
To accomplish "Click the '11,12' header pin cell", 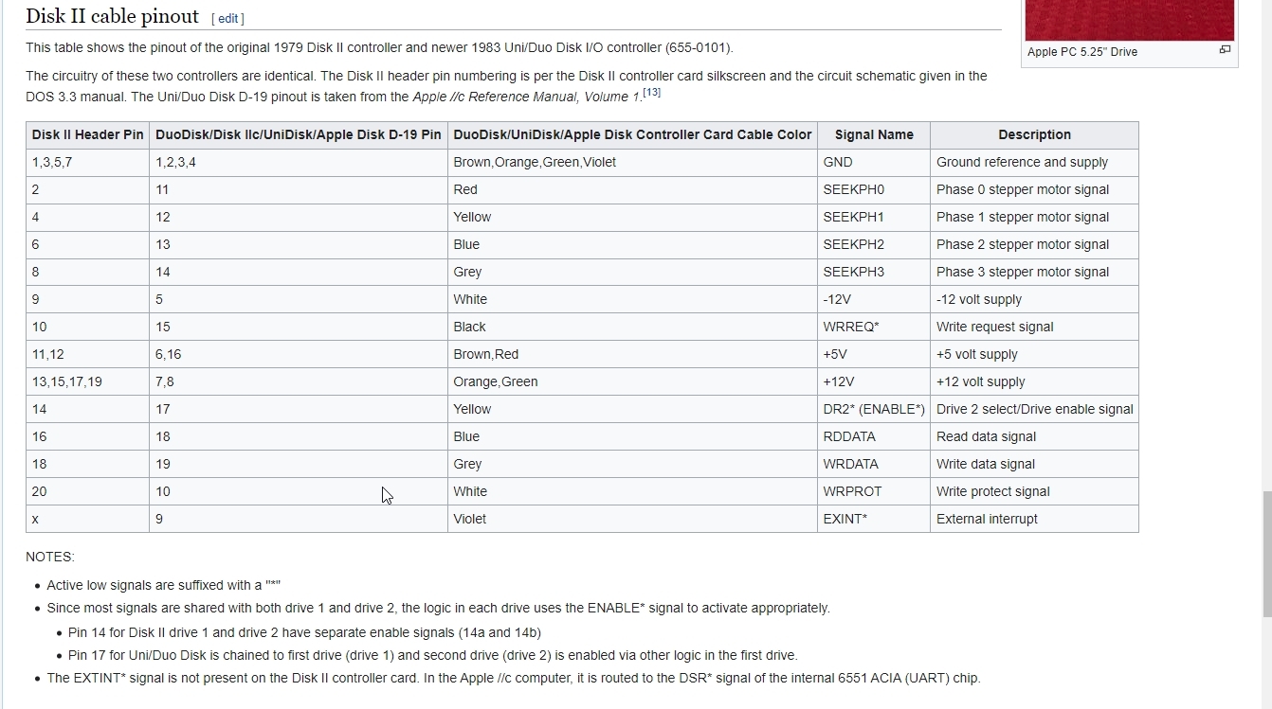I will click(x=87, y=354).
